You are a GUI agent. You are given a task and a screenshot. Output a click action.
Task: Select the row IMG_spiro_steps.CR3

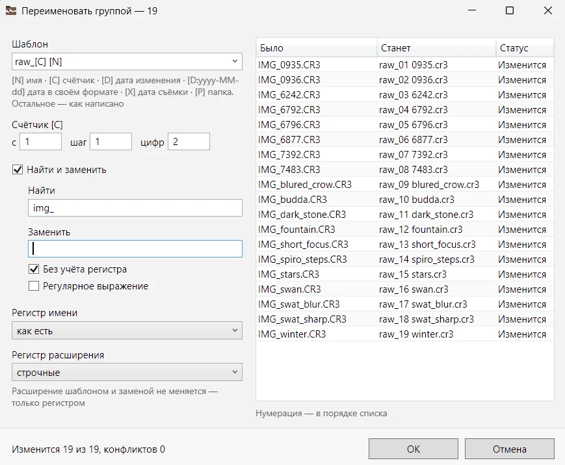pyautogui.click(x=405, y=259)
